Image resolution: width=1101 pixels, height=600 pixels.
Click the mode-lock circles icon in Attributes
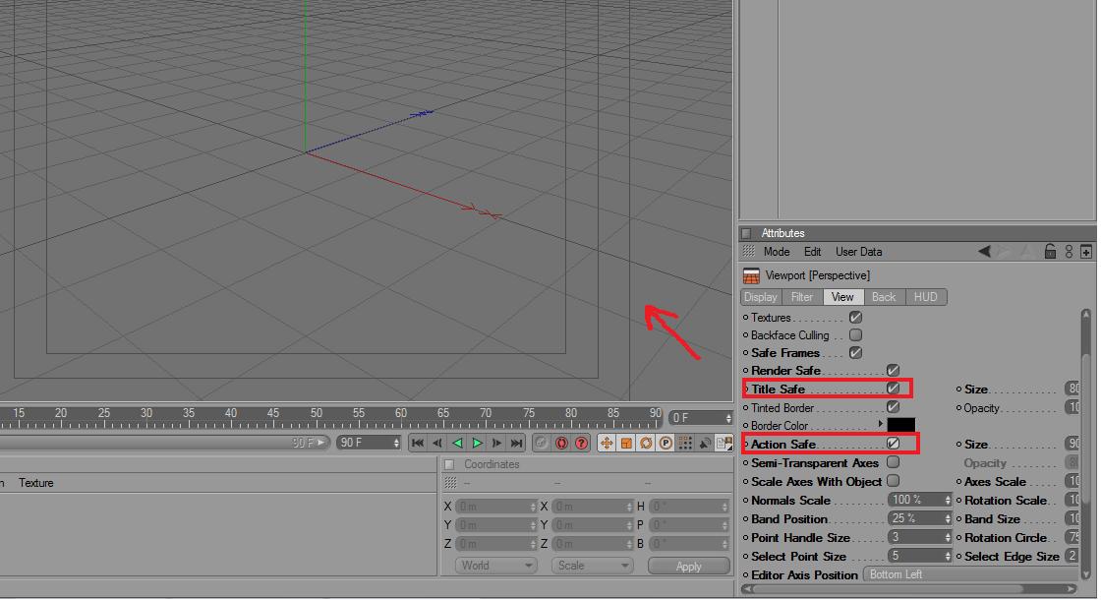[1069, 252]
